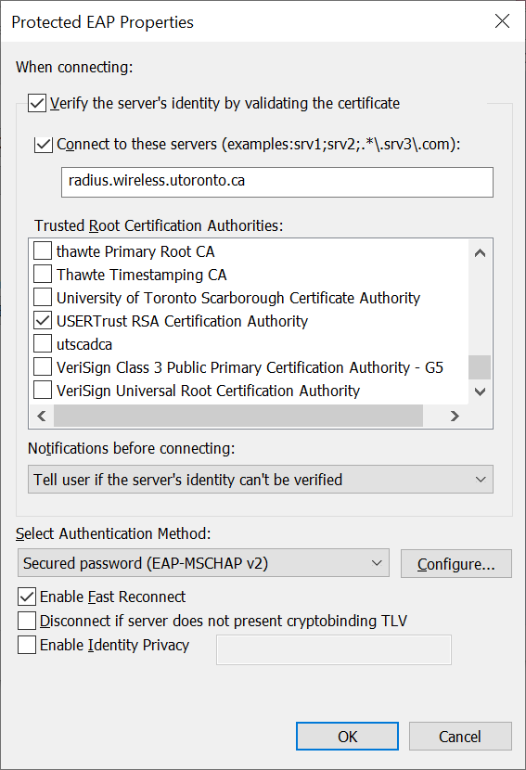Click certificate list scroll right arrow
This screenshot has height=770, width=526.
[x=455, y=416]
